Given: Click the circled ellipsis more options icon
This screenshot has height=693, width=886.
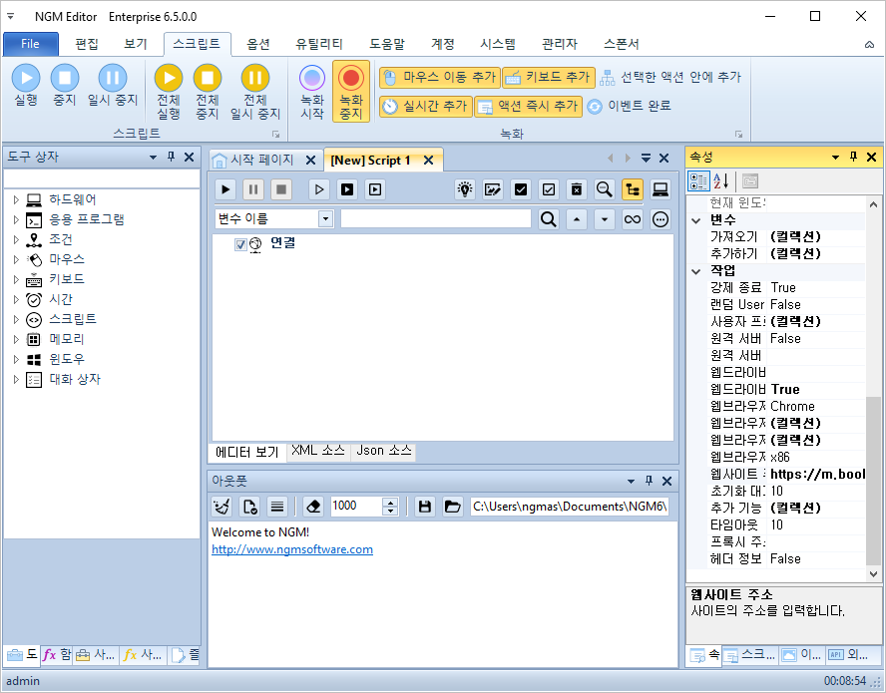Looking at the screenshot, I should 660,219.
